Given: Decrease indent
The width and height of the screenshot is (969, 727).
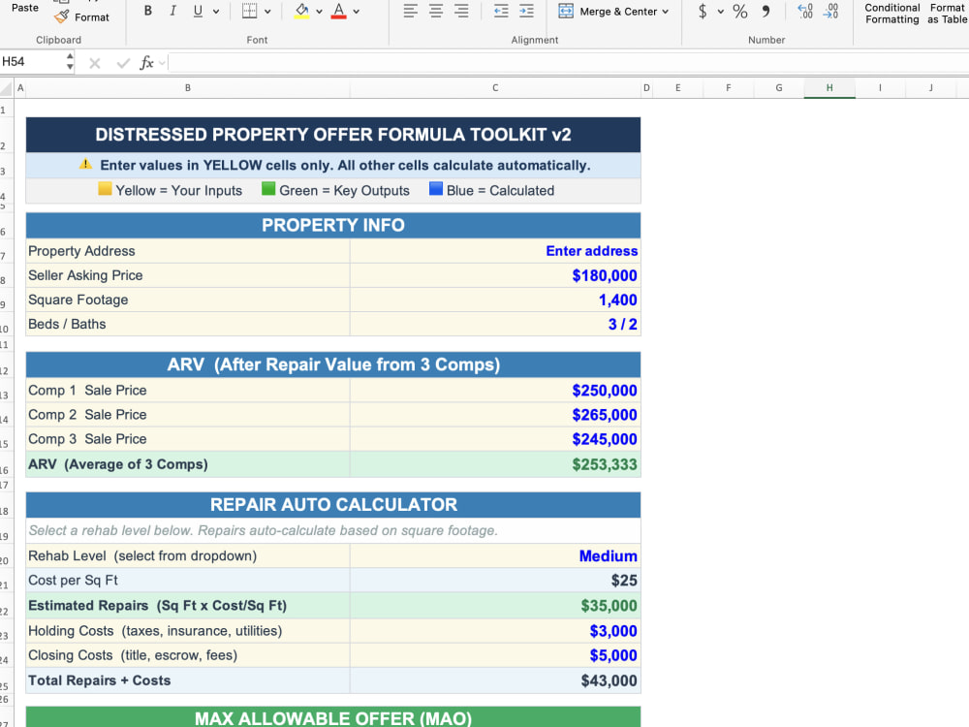Looking at the screenshot, I should [501, 11].
